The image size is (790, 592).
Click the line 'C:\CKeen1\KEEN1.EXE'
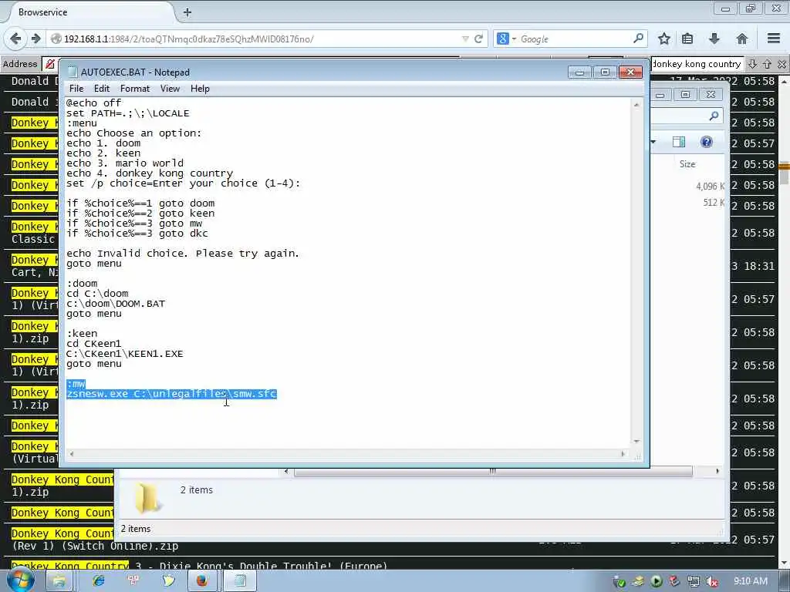(x=125, y=353)
